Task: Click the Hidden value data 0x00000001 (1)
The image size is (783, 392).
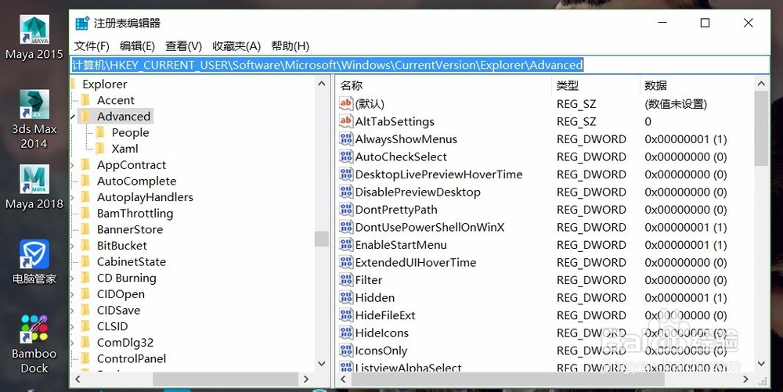Action: click(686, 298)
